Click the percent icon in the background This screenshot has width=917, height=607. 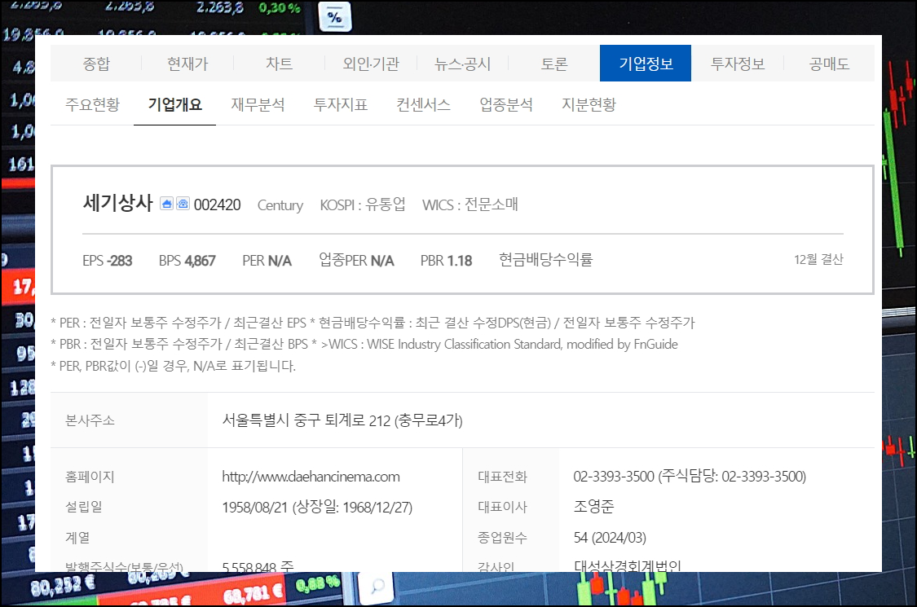pyautogui.click(x=334, y=17)
